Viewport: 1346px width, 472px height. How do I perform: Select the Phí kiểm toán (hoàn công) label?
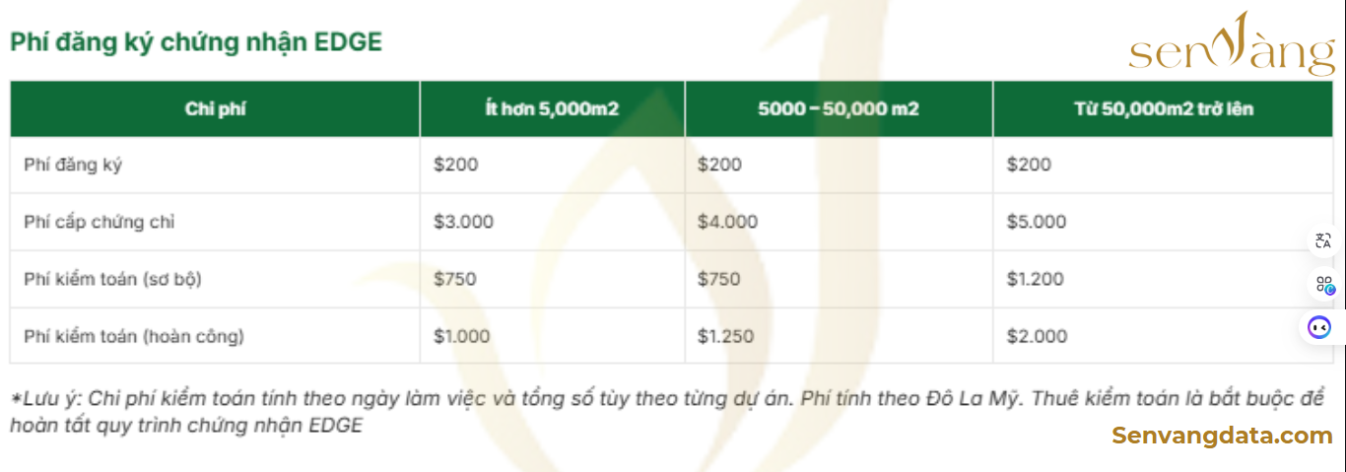(x=134, y=336)
